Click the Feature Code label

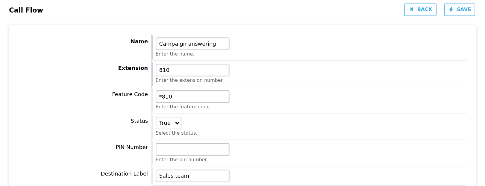coord(130,94)
